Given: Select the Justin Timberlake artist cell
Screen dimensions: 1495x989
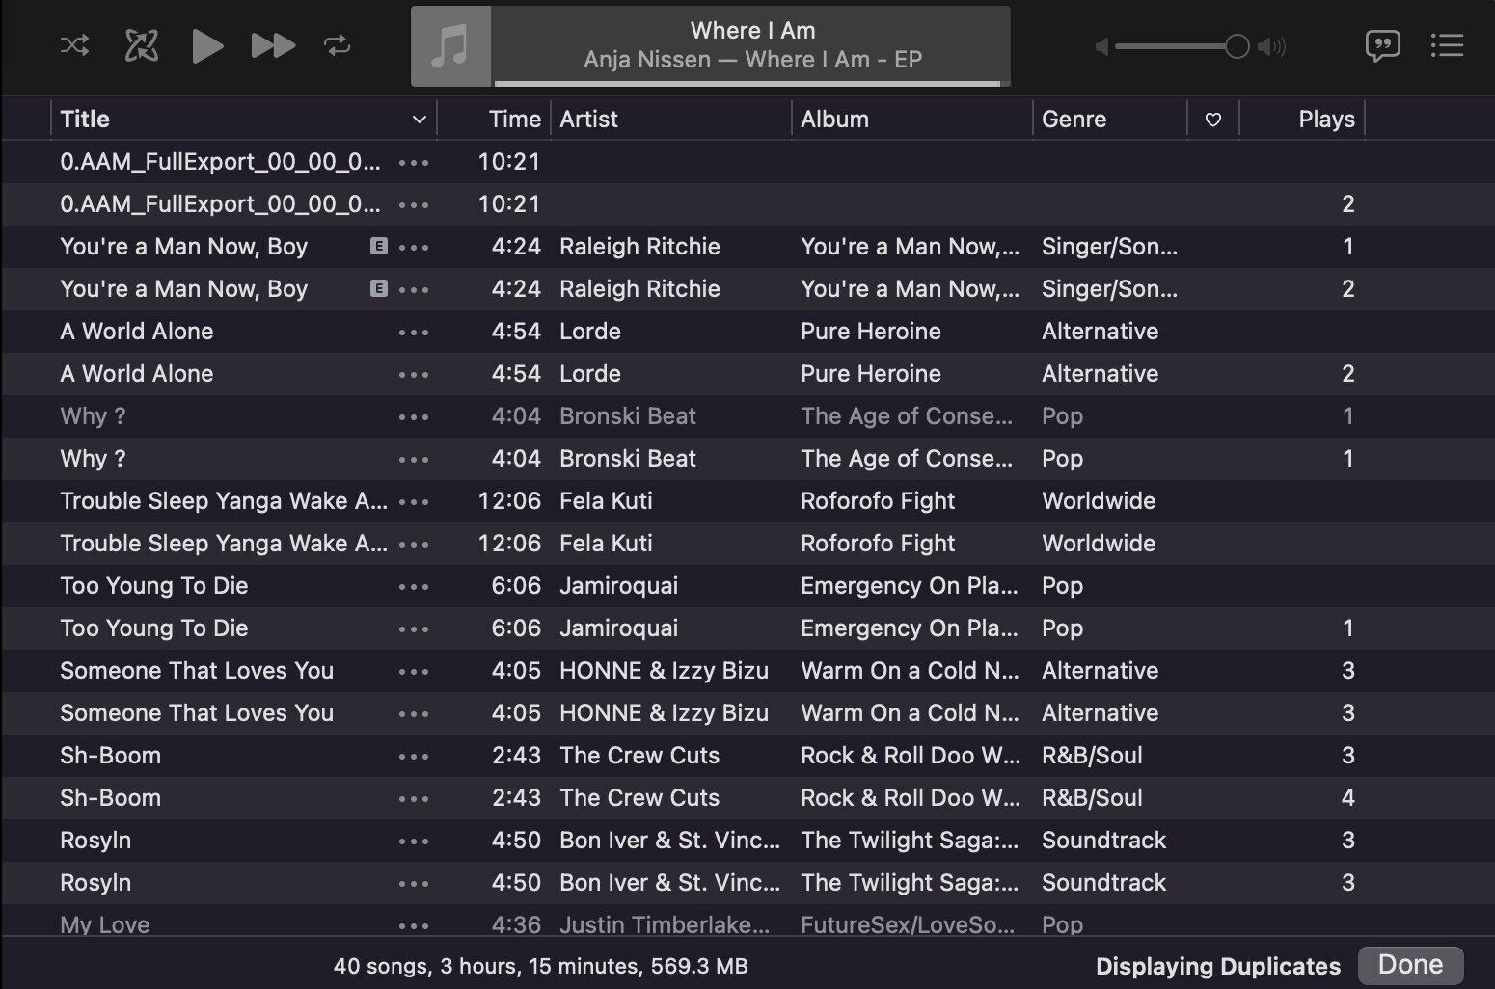Looking at the screenshot, I should [665, 925].
